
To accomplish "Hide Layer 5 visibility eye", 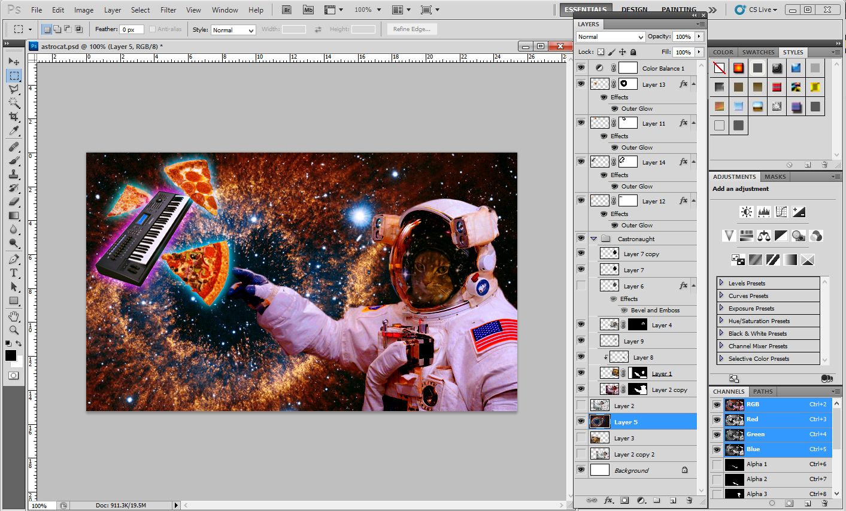I will tap(581, 421).
